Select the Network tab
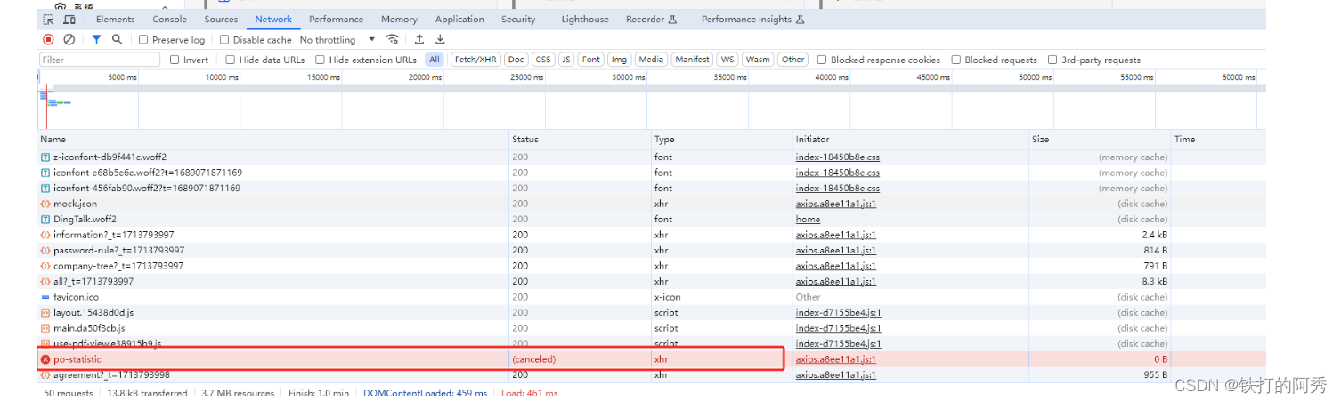The width and height of the screenshot is (1341, 402). click(273, 19)
